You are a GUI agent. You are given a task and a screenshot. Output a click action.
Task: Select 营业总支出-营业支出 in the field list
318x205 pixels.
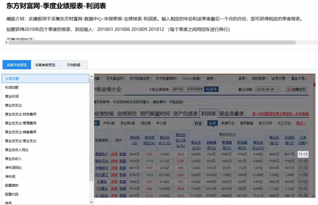45,141
